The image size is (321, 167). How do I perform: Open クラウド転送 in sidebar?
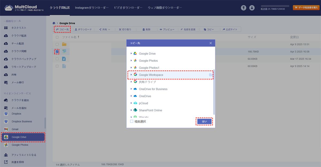pos(19,35)
